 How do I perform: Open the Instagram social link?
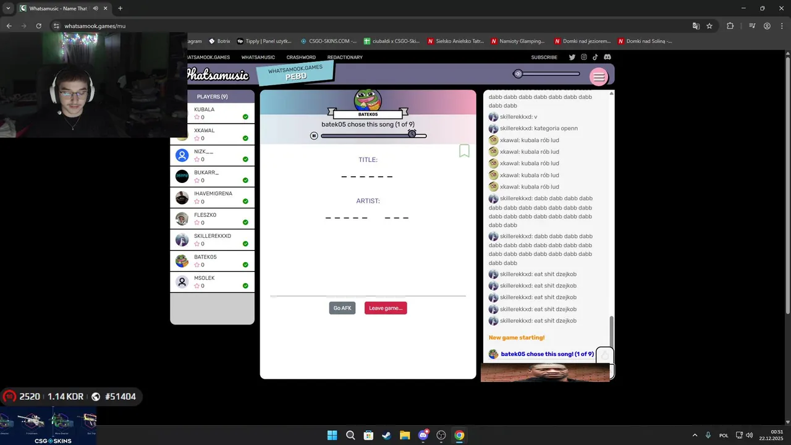tap(583, 57)
